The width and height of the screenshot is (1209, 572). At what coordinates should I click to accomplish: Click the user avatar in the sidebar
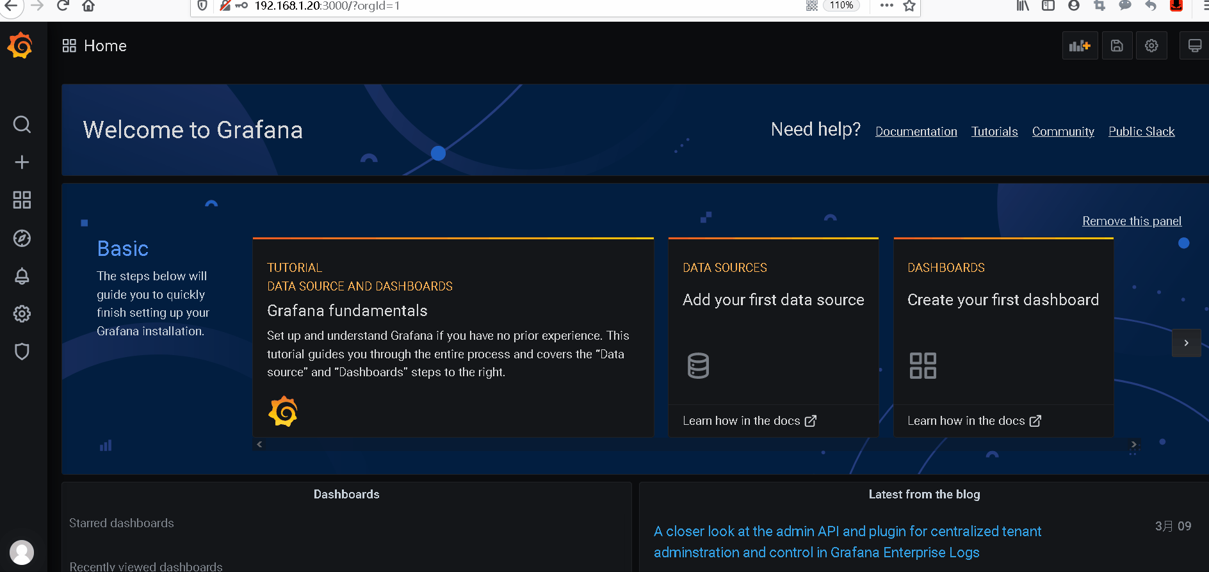22,552
